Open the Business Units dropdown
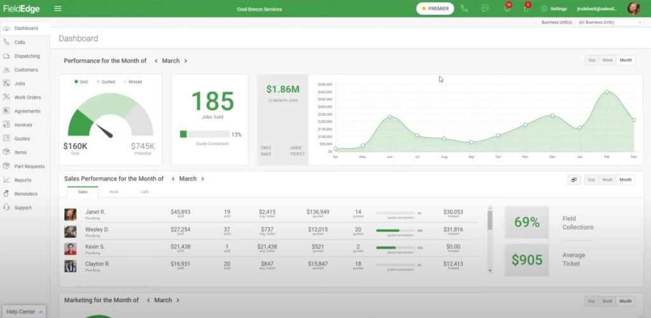The height and width of the screenshot is (318, 651). pyautogui.click(x=610, y=22)
